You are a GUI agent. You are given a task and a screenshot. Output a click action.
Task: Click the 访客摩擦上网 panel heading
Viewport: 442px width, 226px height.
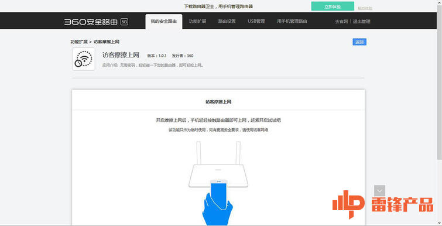coord(218,102)
